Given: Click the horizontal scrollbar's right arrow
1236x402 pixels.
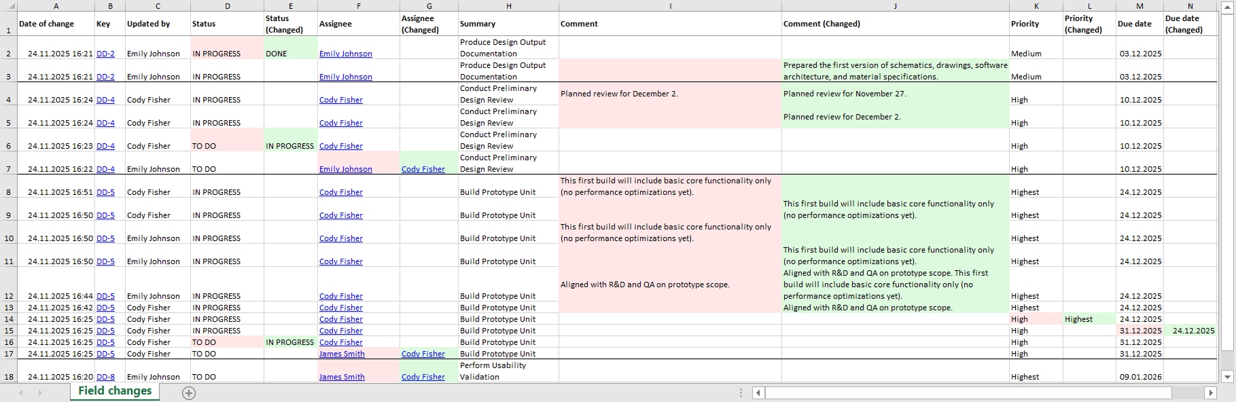Looking at the screenshot, I should [x=1210, y=392].
